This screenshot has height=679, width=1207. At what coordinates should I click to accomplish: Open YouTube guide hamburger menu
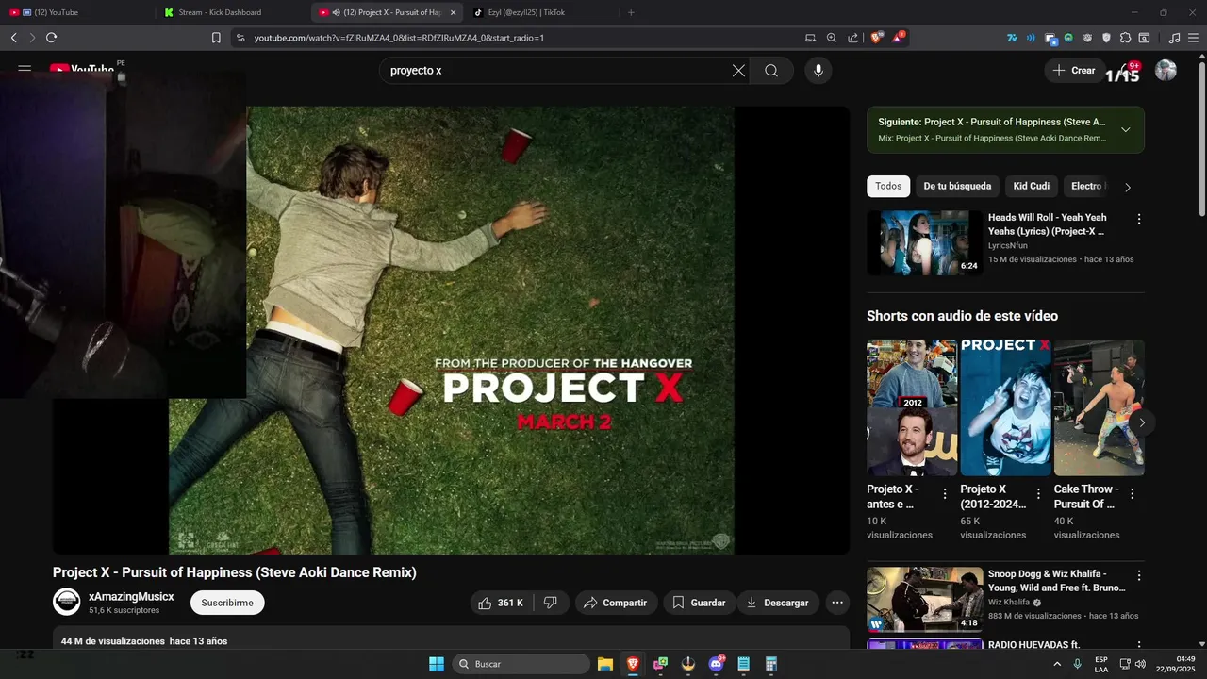[25, 71]
